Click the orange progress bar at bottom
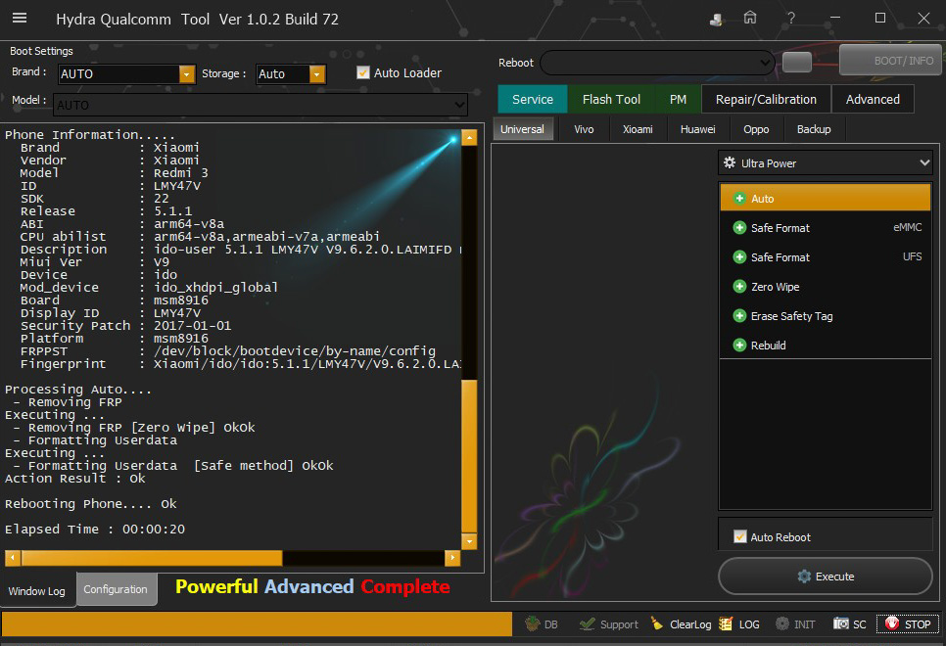The height and width of the screenshot is (646, 946). tap(257, 624)
